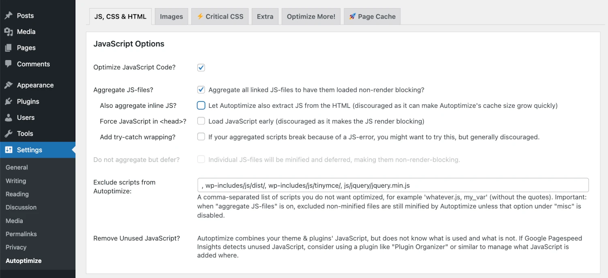Open Permalinks settings submenu link
The image size is (608, 278).
coord(21,234)
